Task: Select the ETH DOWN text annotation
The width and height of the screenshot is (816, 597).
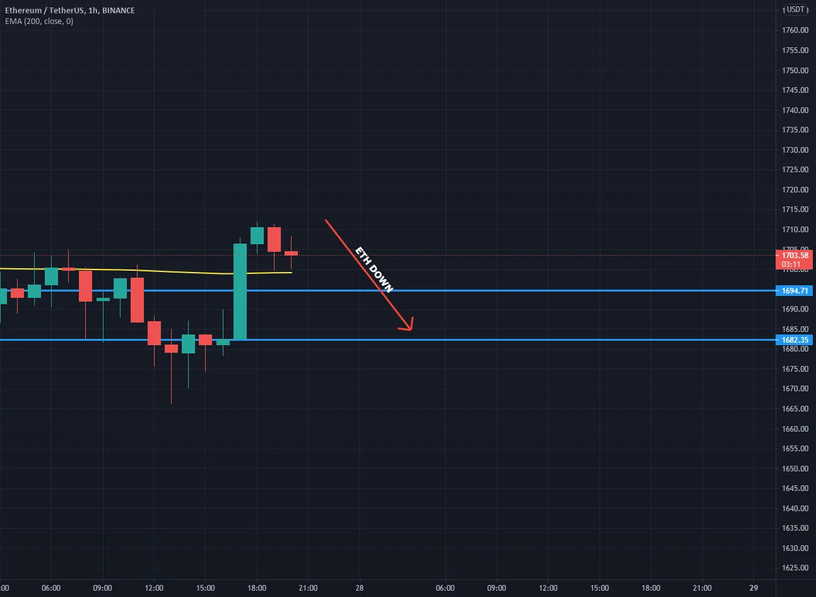Action: tap(374, 269)
